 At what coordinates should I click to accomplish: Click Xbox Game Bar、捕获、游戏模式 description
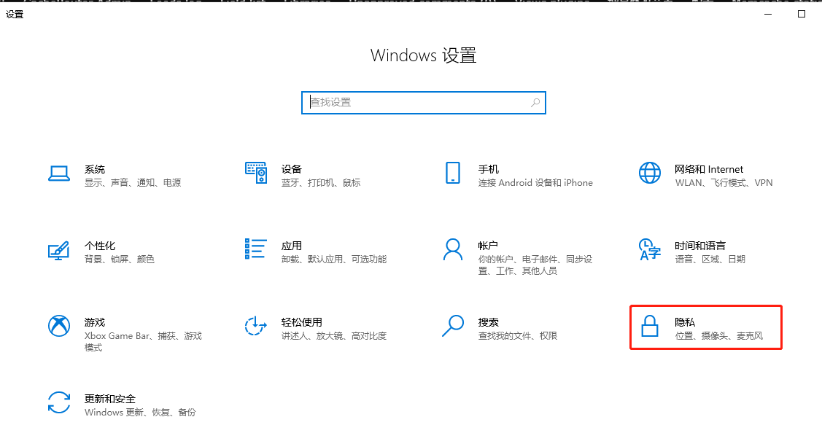pyautogui.click(x=143, y=342)
